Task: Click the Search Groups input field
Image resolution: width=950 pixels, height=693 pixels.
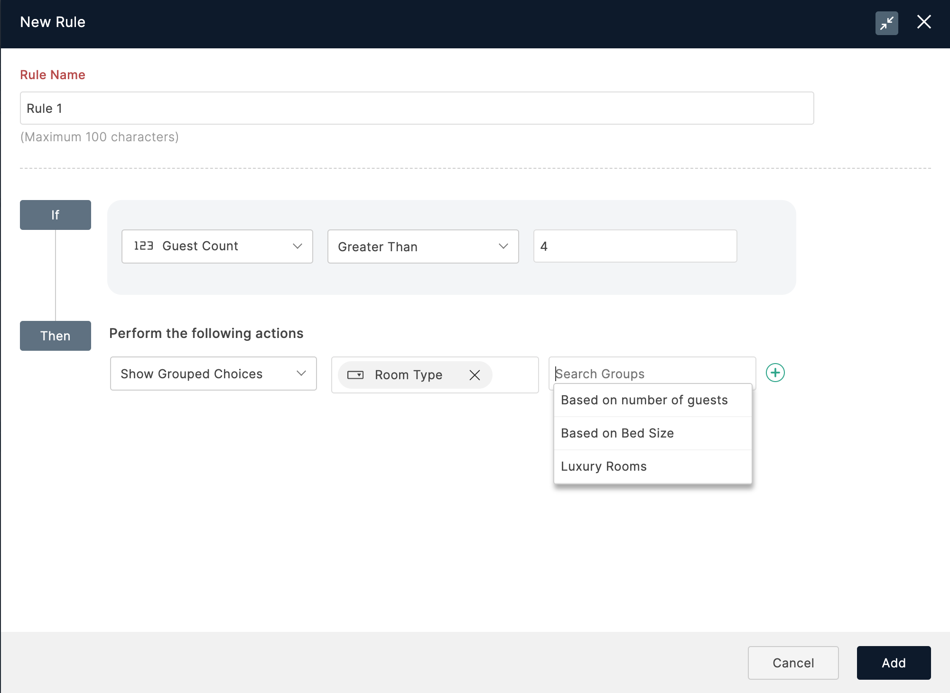Action: coord(652,374)
